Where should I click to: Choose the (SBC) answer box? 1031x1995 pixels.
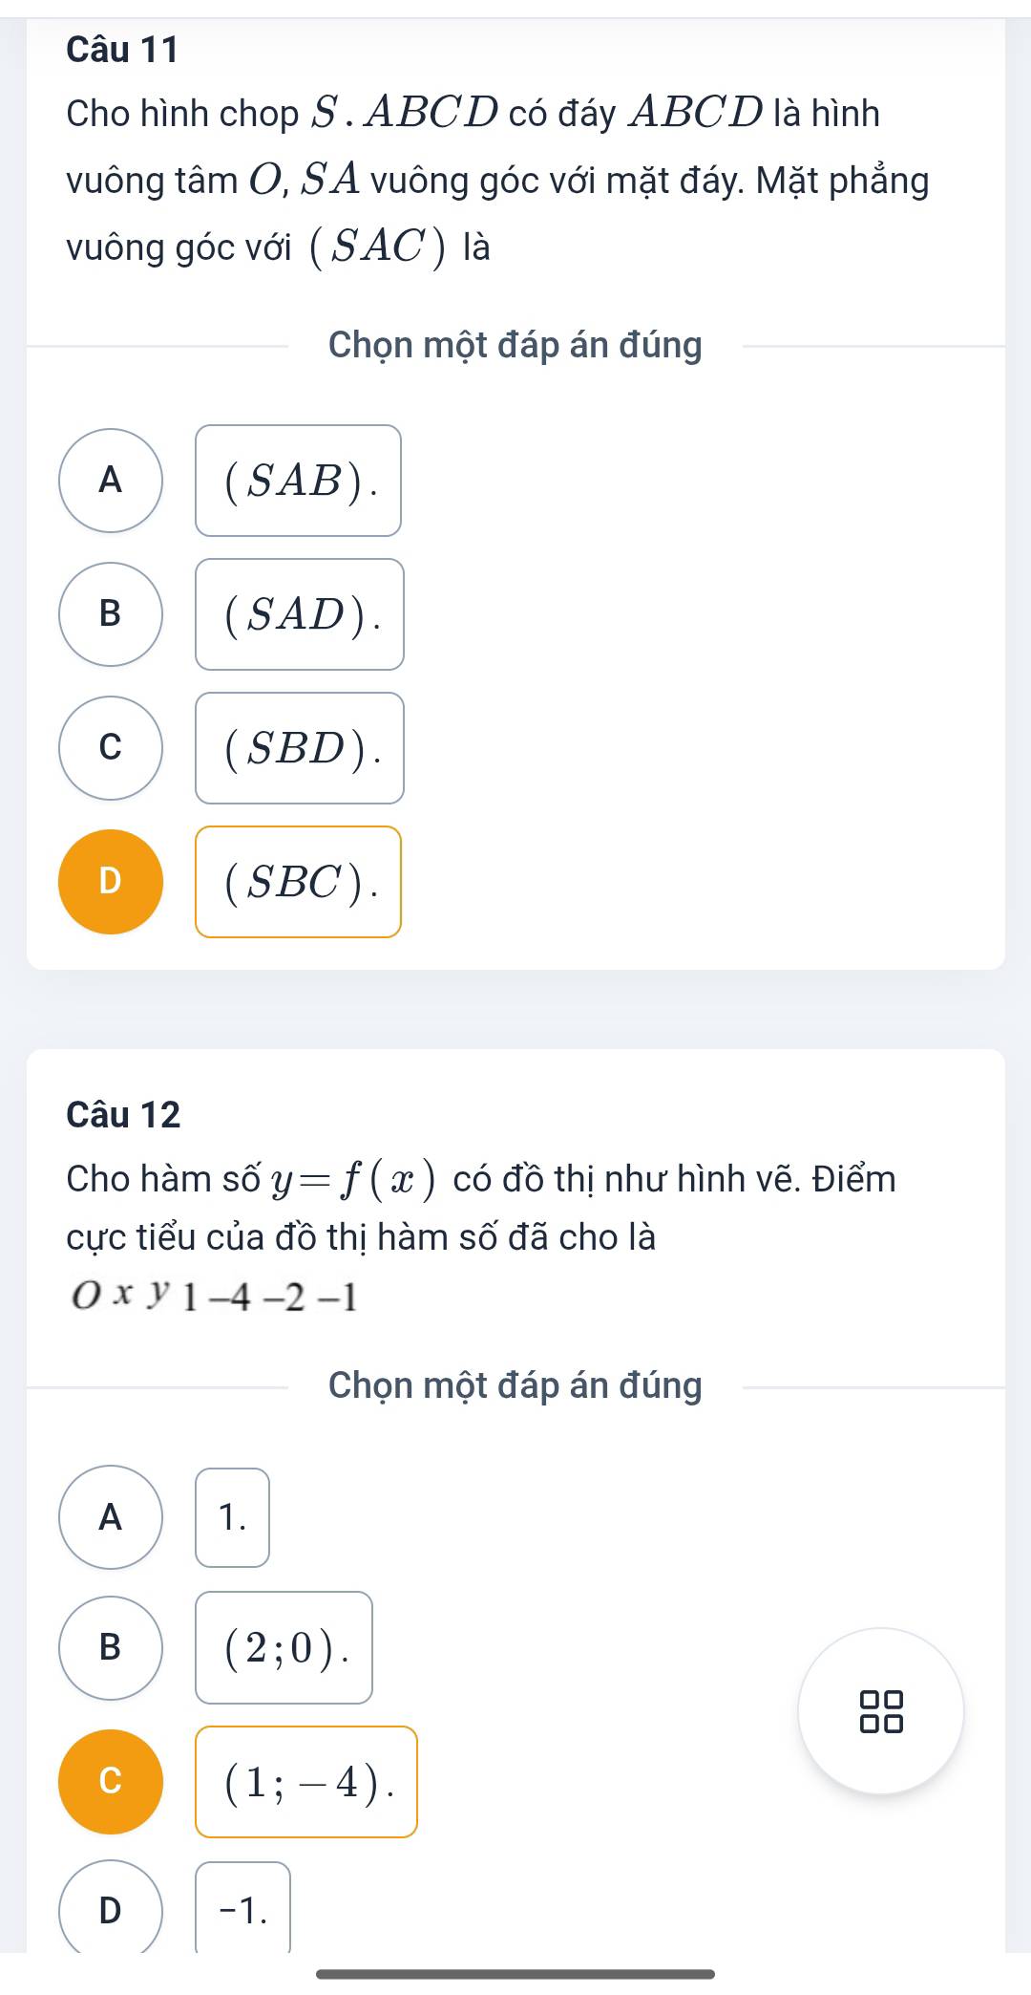299,882
